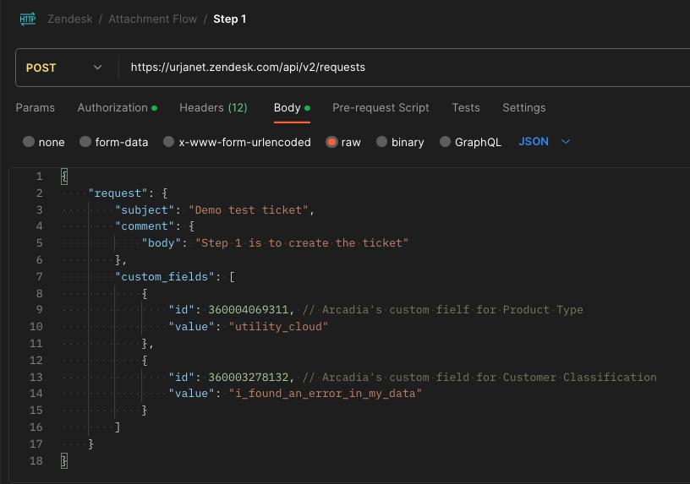Click the "request" key on line 2
The image size is (690, 484).
118,193
